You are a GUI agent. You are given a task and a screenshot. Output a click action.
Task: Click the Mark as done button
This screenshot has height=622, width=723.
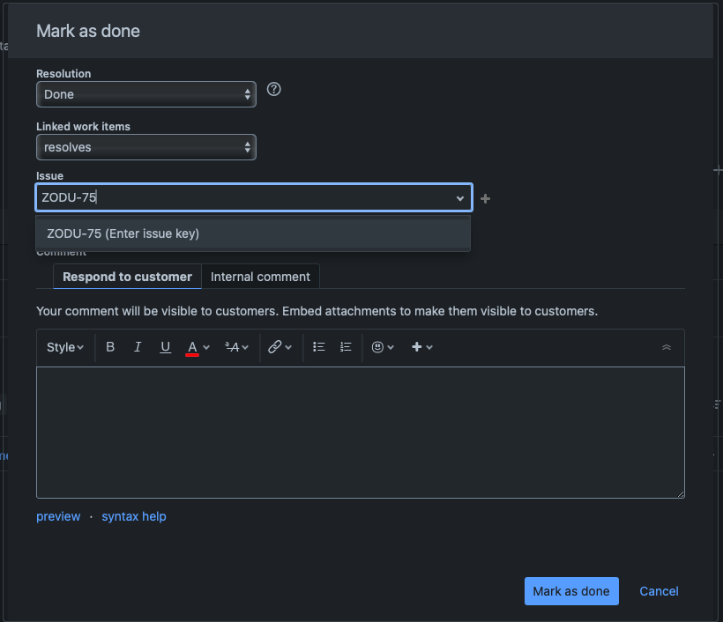point(571,591)
